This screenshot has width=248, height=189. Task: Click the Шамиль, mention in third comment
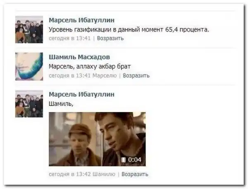coord(61,104)
